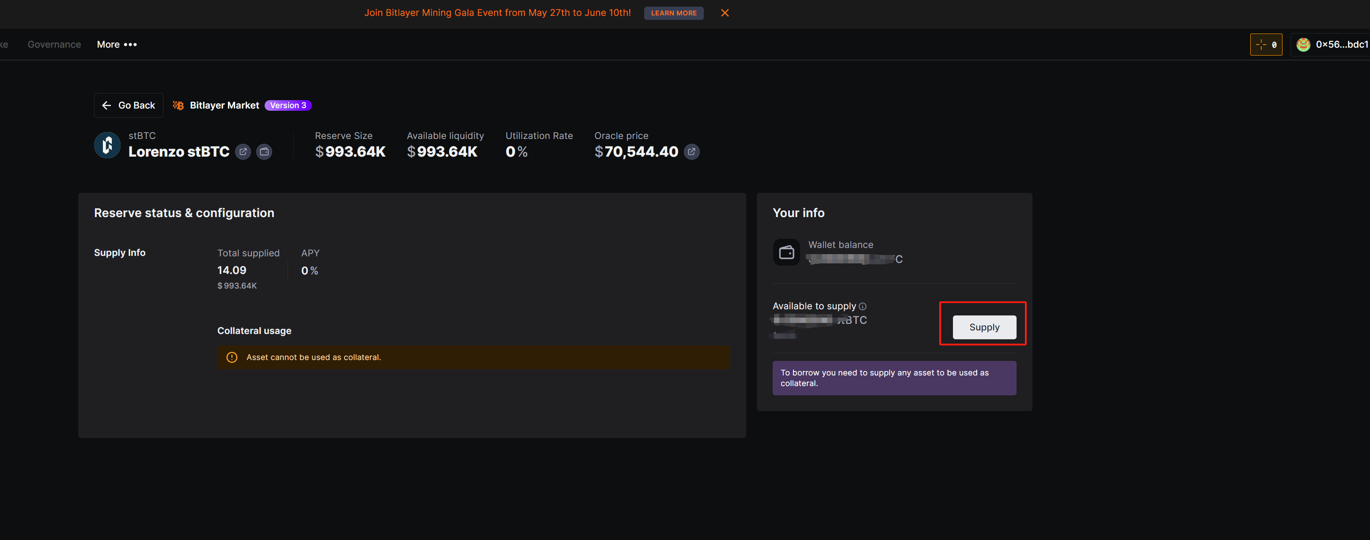Click the Oracle price value $70,544.40

click(x=636, y=152)
